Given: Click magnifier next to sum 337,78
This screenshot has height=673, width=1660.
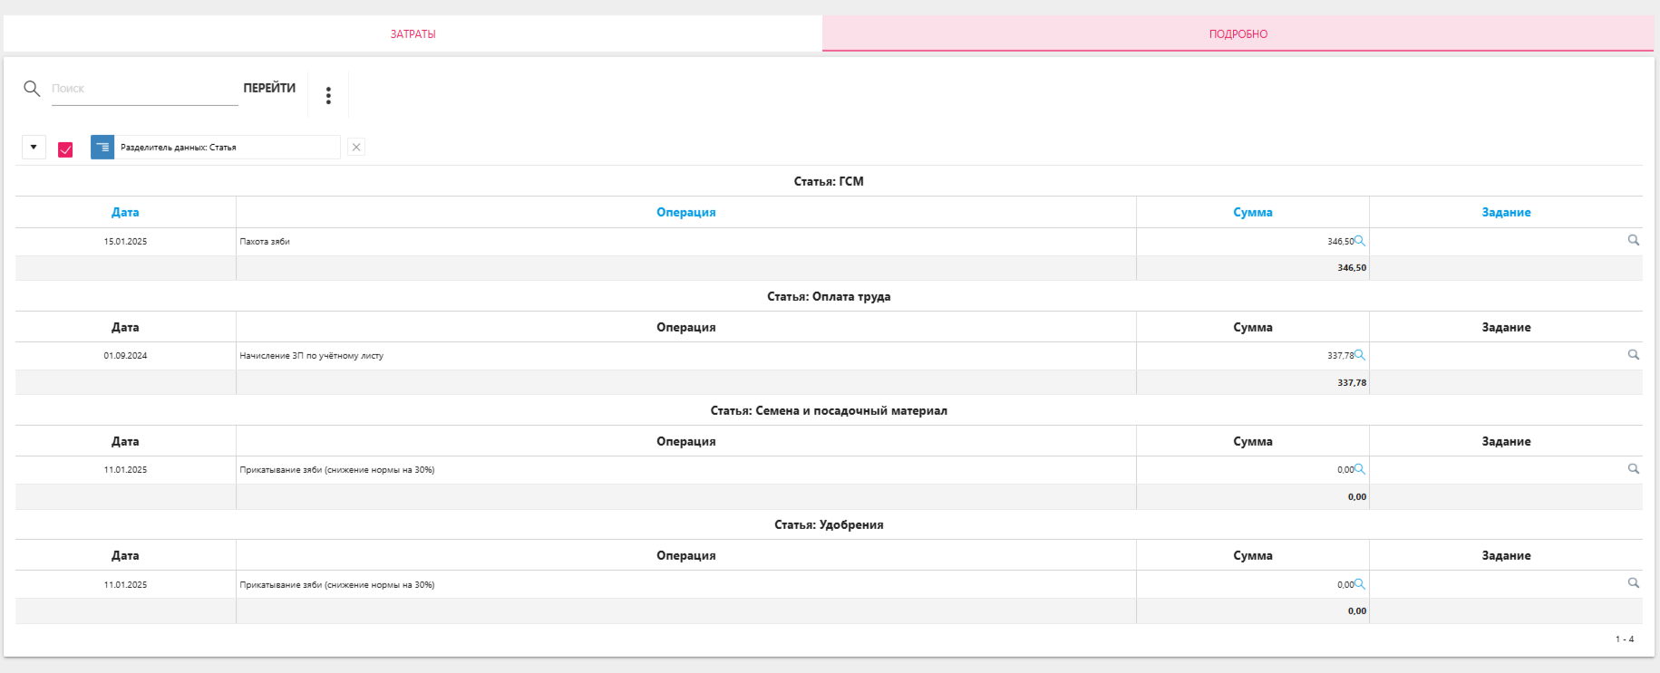Looking at the screenshot, I should 1360,355.
